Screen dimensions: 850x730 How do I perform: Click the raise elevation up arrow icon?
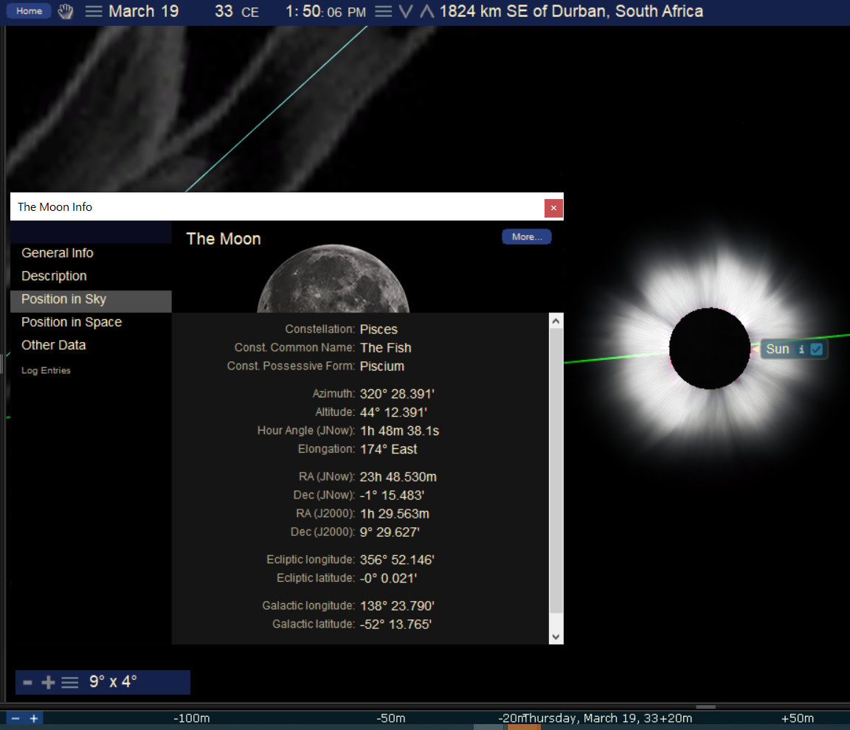point(426,11)
